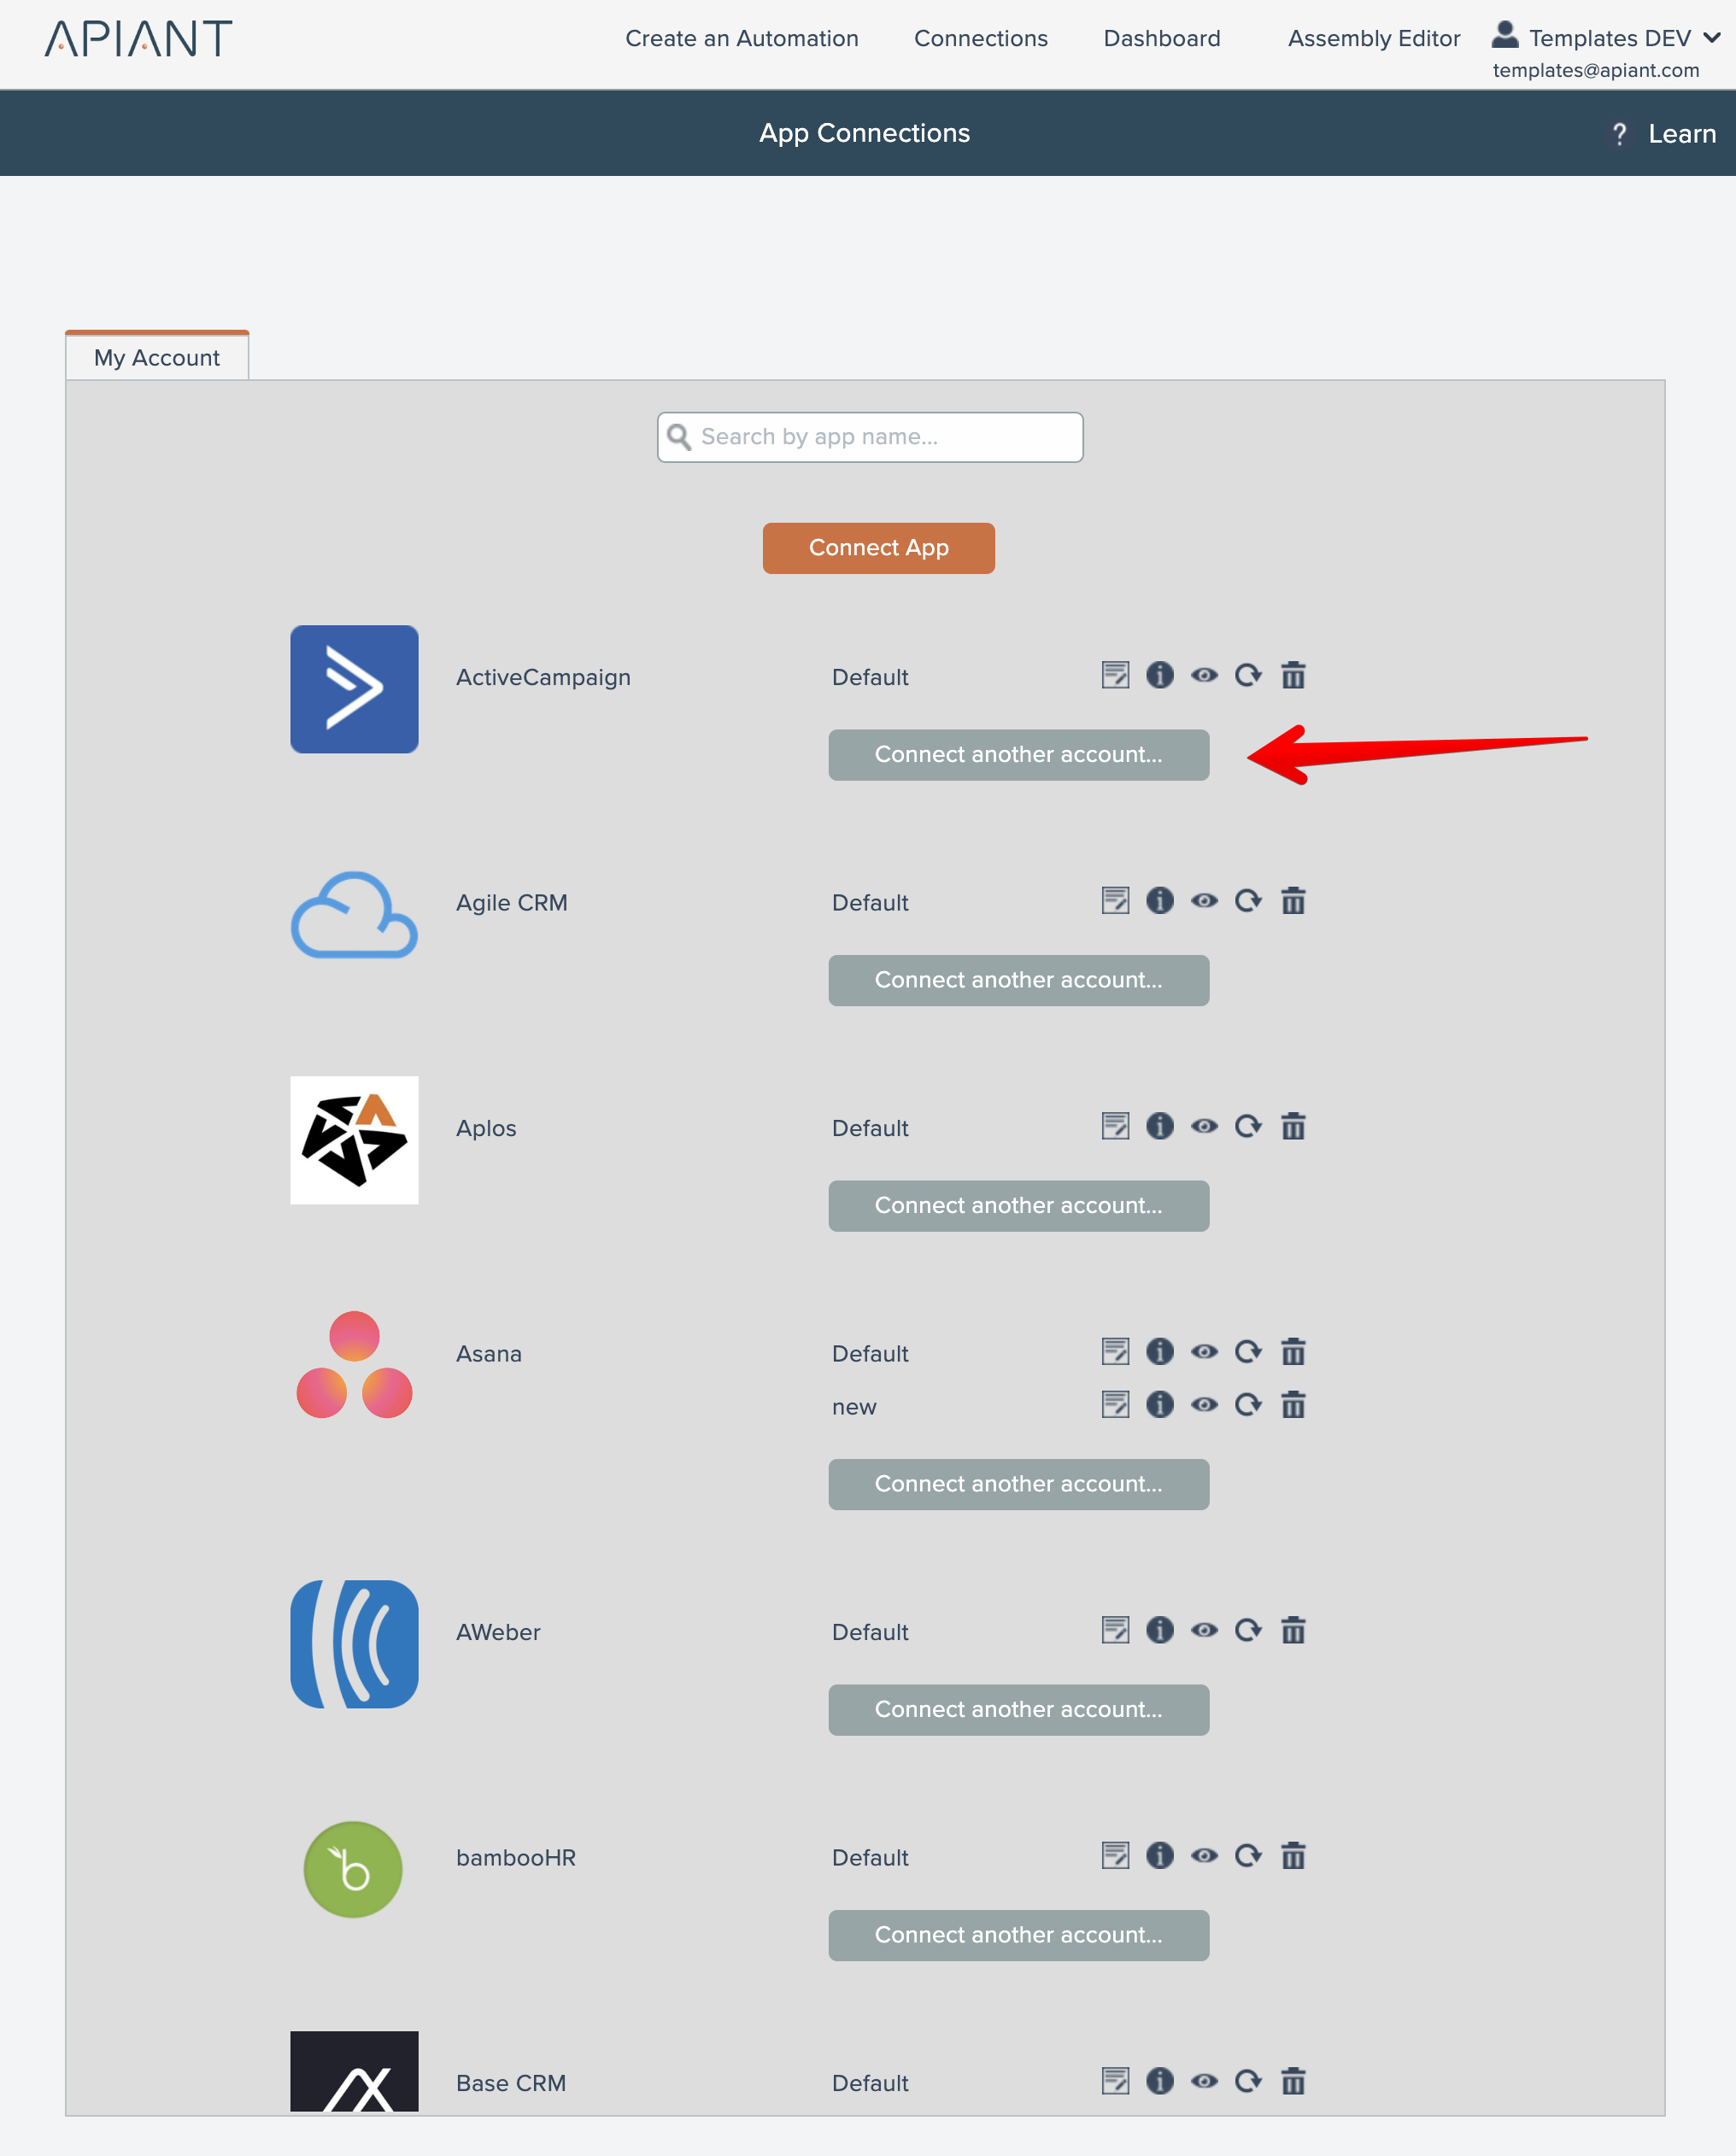Viewport: 1736px width, 2156px height.
Task: Click the Connect App button
Action: 878,548
